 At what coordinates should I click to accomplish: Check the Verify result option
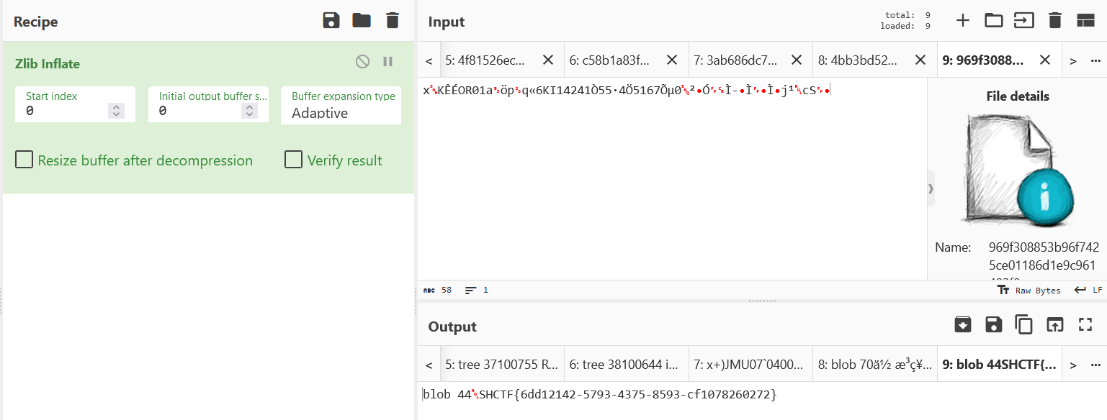(x=293, y=160)
